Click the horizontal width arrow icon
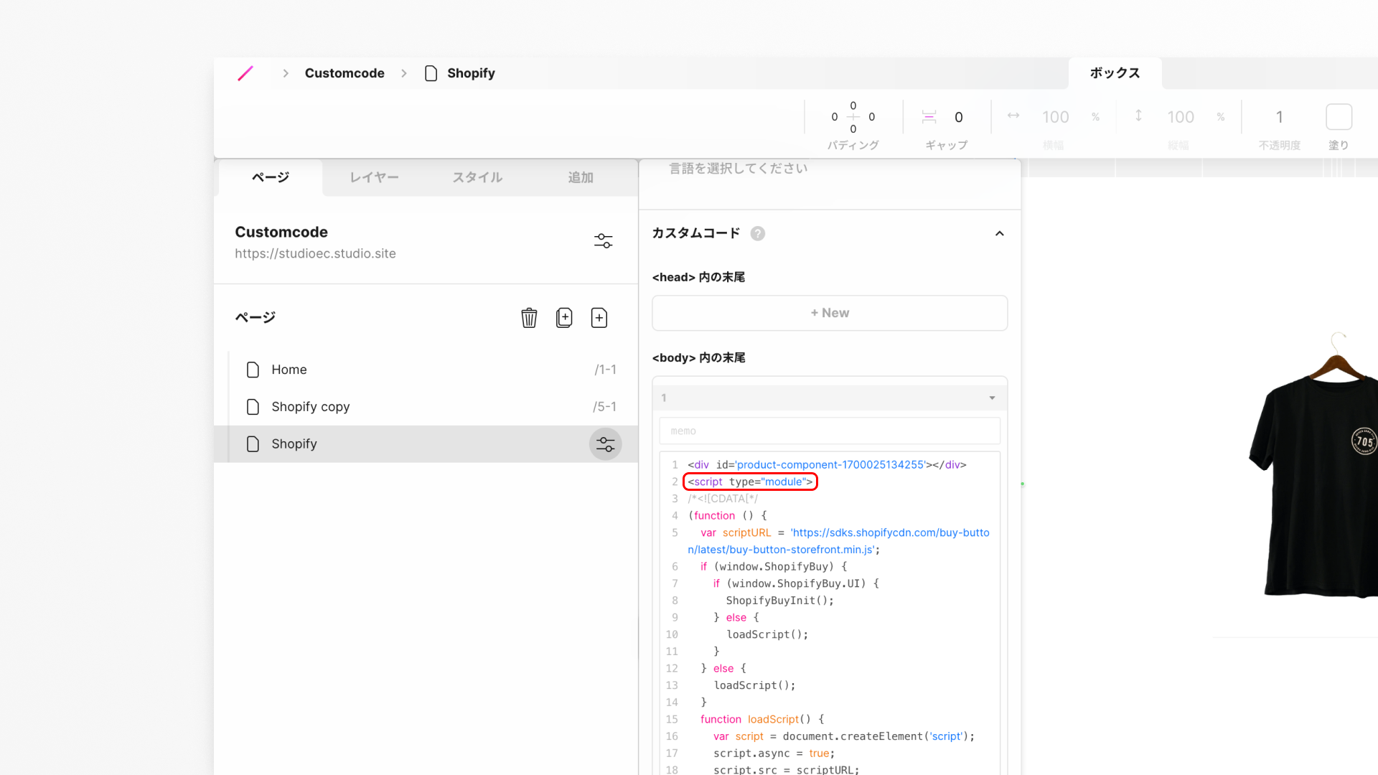Viewport: 1378px width, 775px height. click(x=1013, y=116)
